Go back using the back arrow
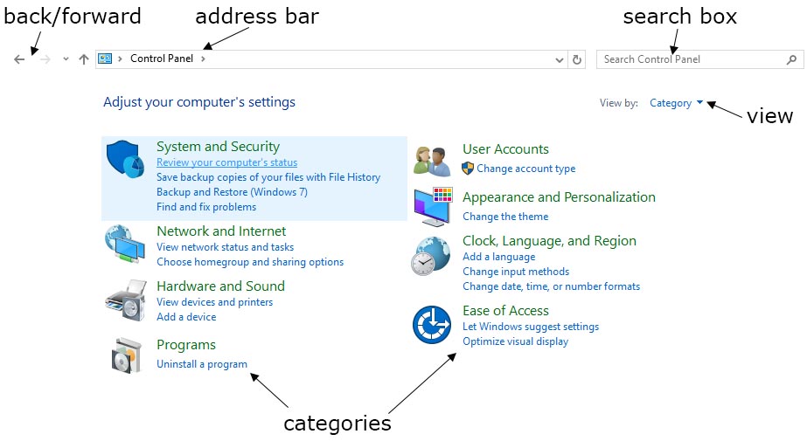 19,59
